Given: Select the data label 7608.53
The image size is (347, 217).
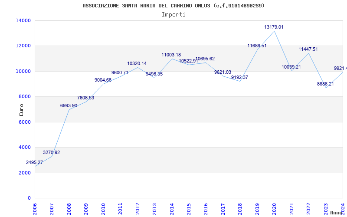Looking at the screenshot, I should click(85, 98).
